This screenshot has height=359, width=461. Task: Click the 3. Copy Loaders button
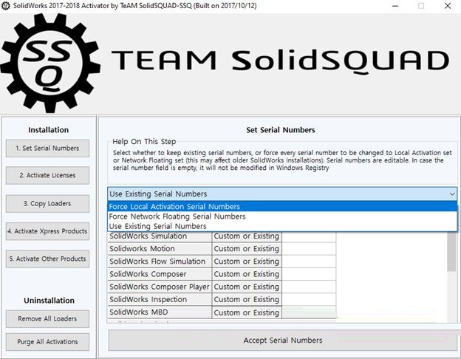[47, 203]
